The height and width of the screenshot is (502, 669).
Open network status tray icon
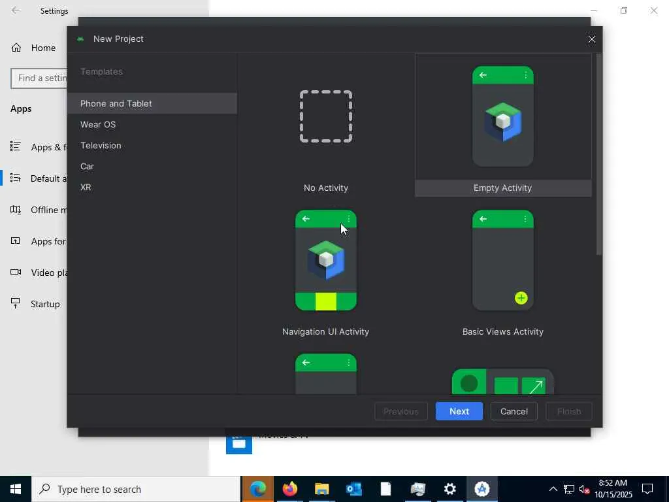coord(569,489)
